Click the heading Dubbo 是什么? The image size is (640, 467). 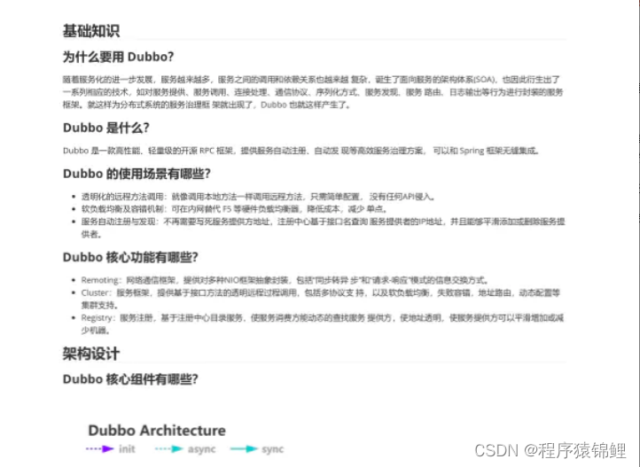click(x=106, y=128)
